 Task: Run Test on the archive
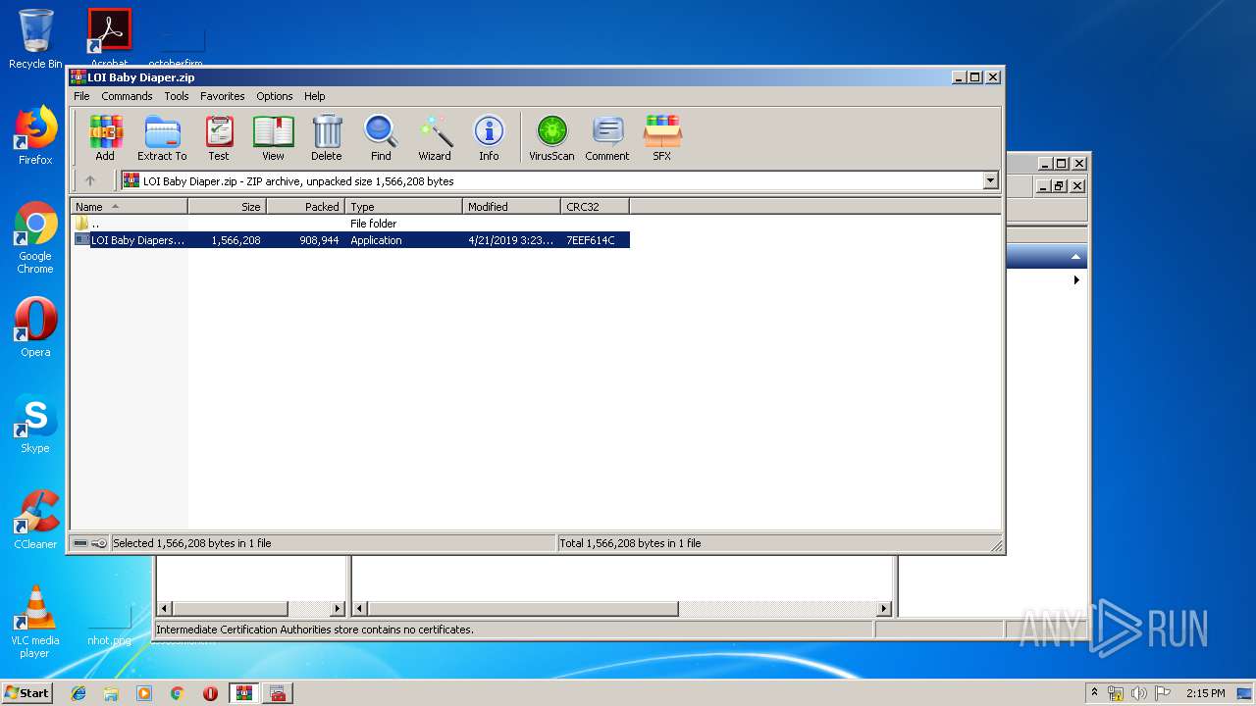click(219, 138)
